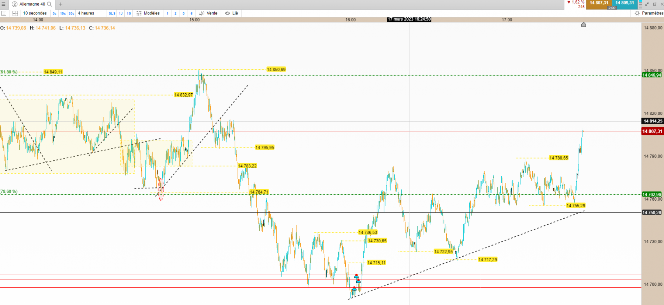Click the chart layout grid icon

coord(15,13)
